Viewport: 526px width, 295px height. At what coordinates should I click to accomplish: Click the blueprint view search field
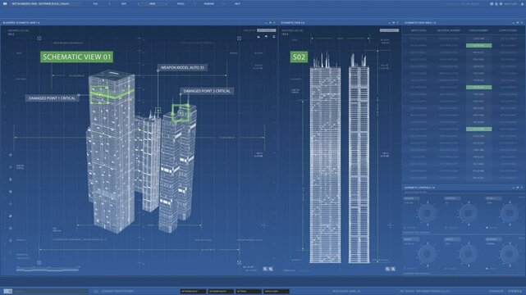click(267, 30)
